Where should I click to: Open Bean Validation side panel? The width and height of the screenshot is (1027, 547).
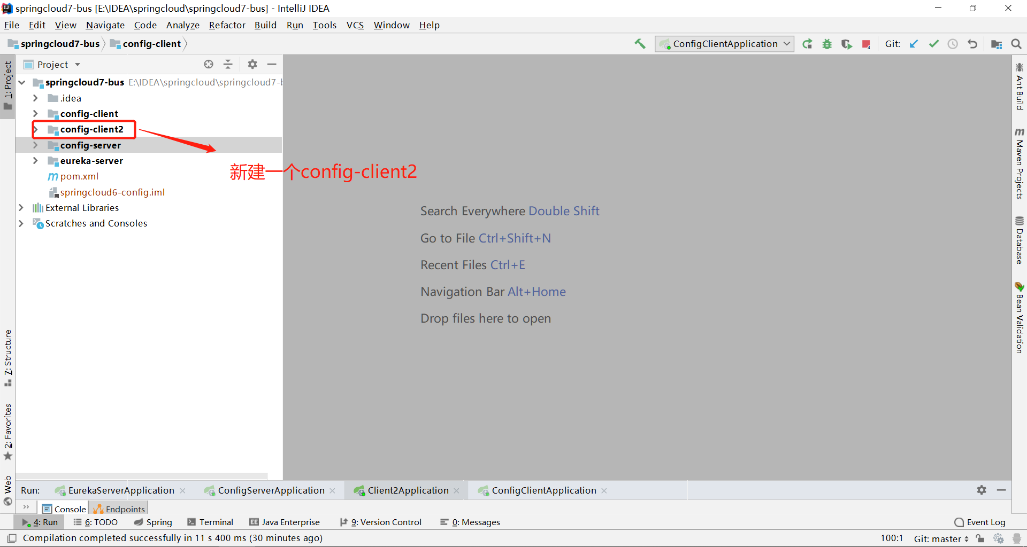click(1020, 318)
